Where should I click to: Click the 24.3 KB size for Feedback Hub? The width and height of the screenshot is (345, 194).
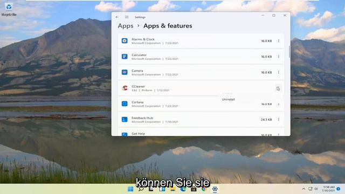[x=266, y=120]
